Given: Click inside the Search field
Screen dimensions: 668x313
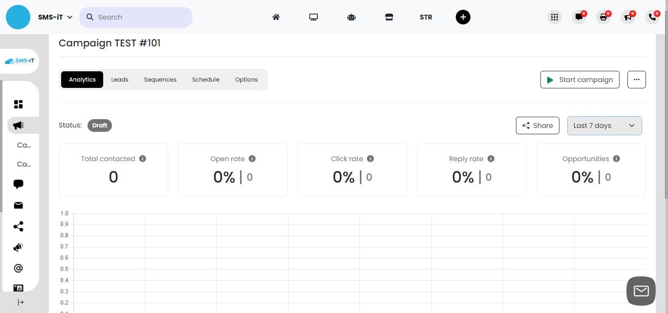Looking at the screenshot, I should coord(136,17).
